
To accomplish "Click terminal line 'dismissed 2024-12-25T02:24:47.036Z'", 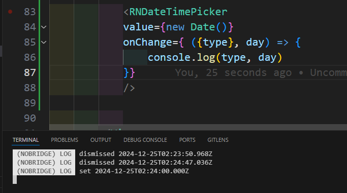I will 146,162.
